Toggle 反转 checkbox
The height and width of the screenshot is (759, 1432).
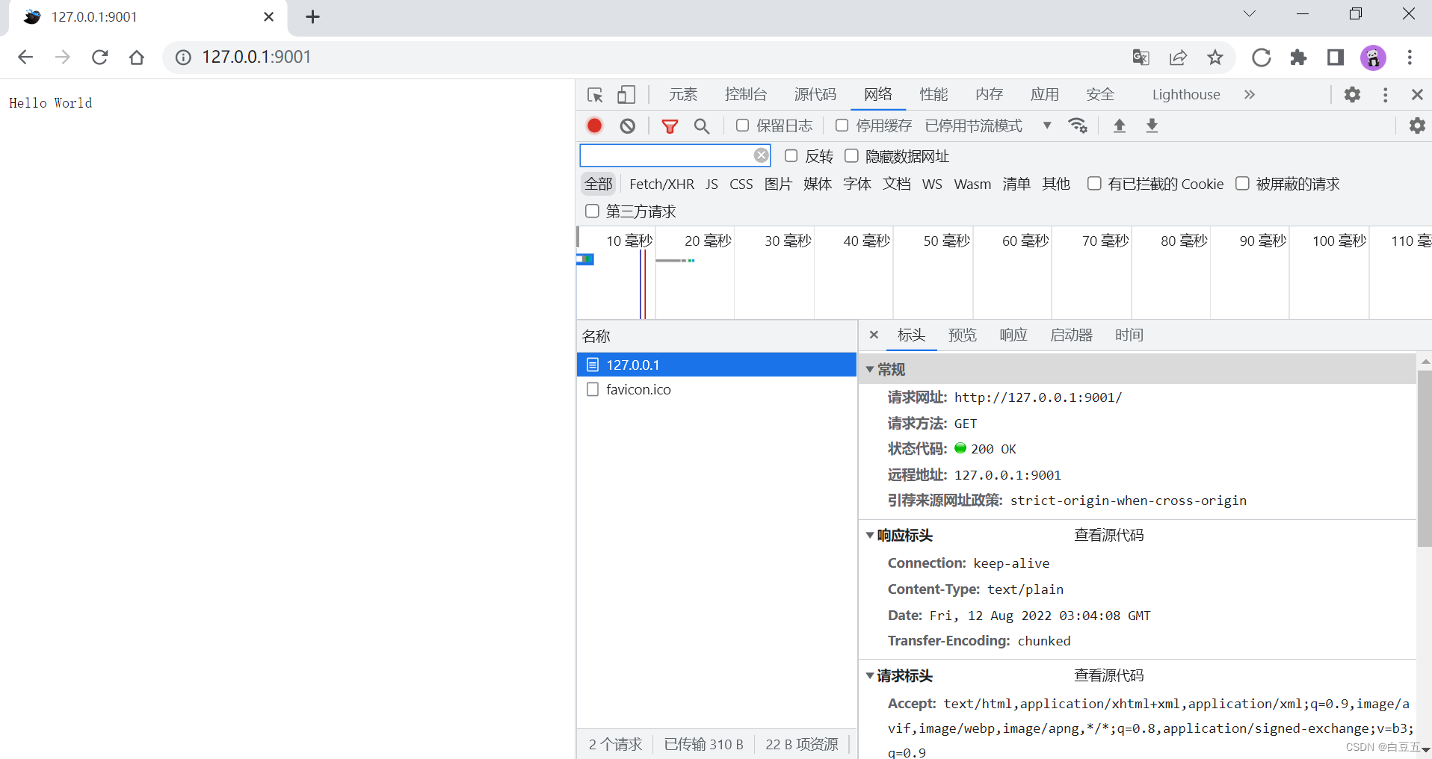791,156
